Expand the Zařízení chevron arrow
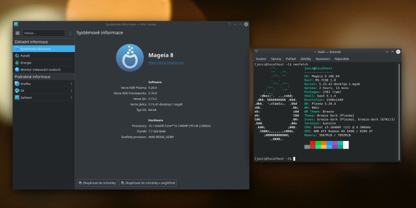Viewport: 416px width, 208px height. point(72,98)
